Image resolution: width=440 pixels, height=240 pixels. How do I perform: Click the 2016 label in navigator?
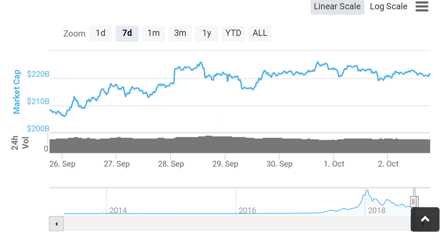point(247,211)
